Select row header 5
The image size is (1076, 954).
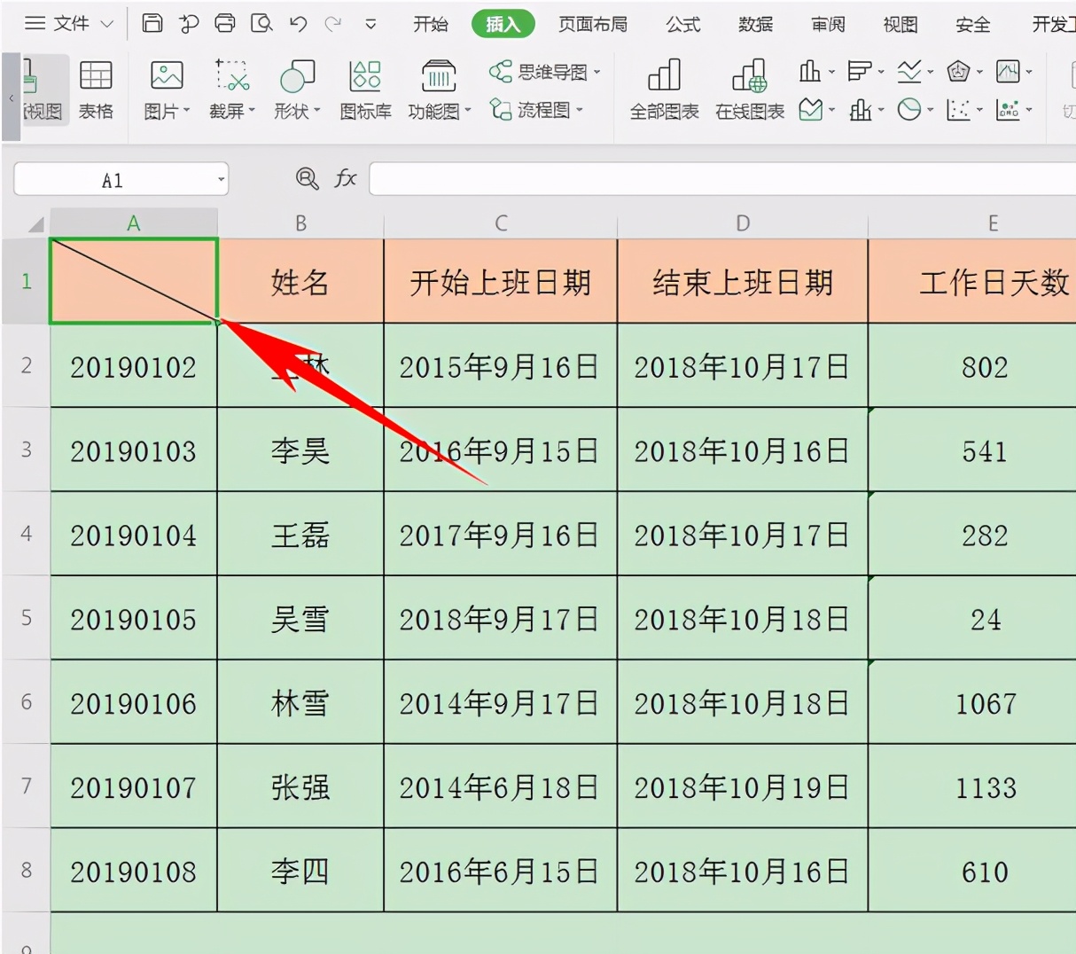26,618
